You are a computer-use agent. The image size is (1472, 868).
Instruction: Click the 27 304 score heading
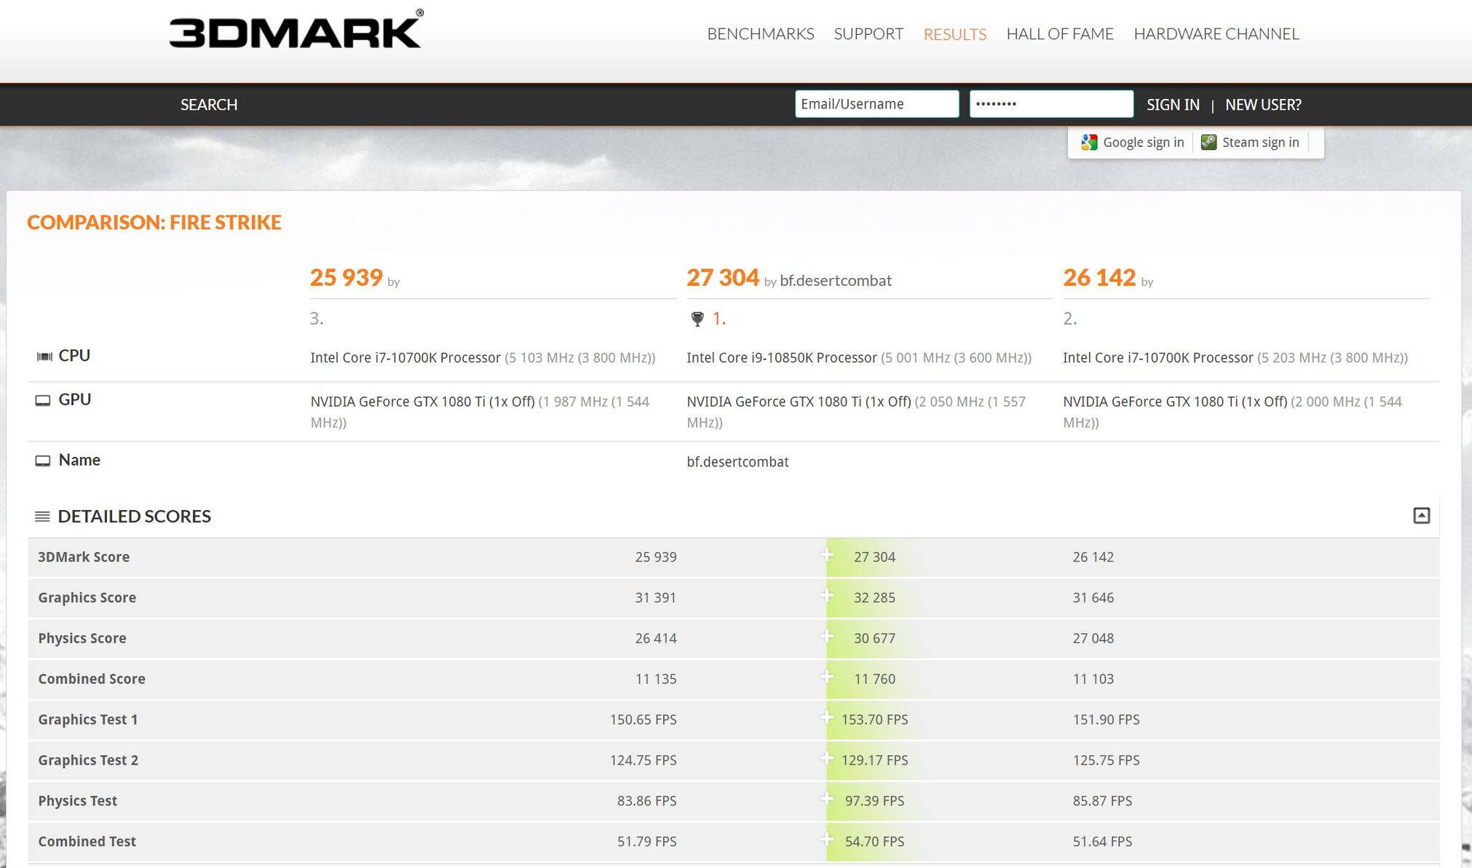pos(723,277)
